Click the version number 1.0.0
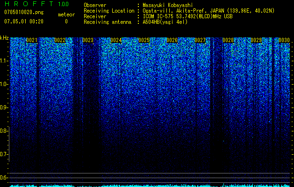 point(64,4)
